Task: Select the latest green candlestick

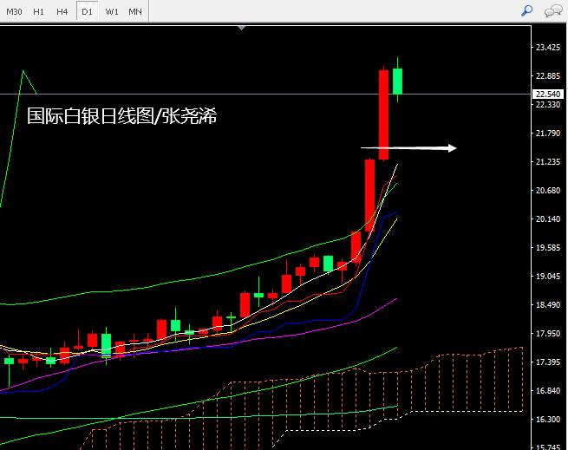Action: pyautogui.click(x=397, y=82)
